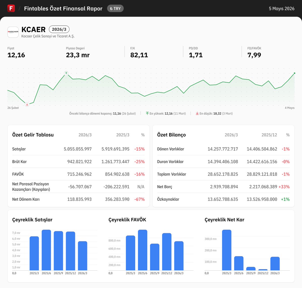Click the 'Fintables Özet Finansal Rapor' title
The image size is (302, 288).
click(63, 9)
